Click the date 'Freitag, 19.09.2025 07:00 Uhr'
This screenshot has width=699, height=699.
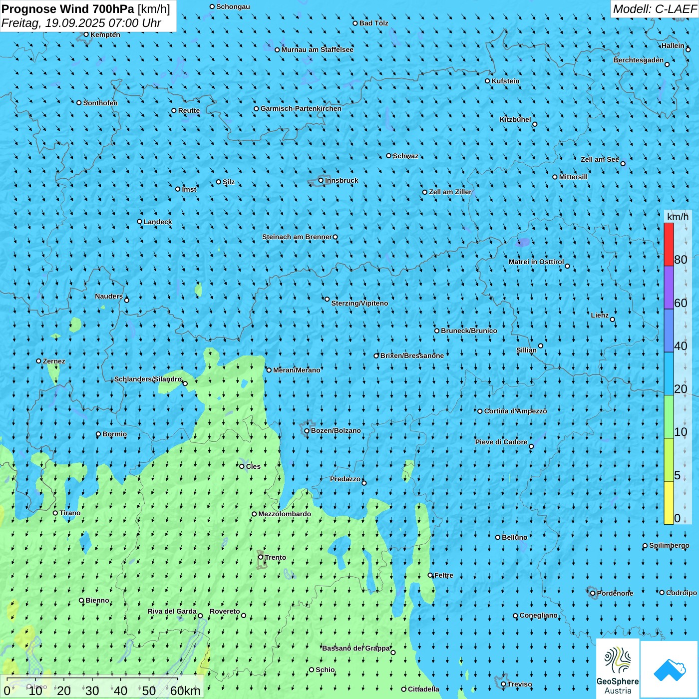[x=81, y=23]
